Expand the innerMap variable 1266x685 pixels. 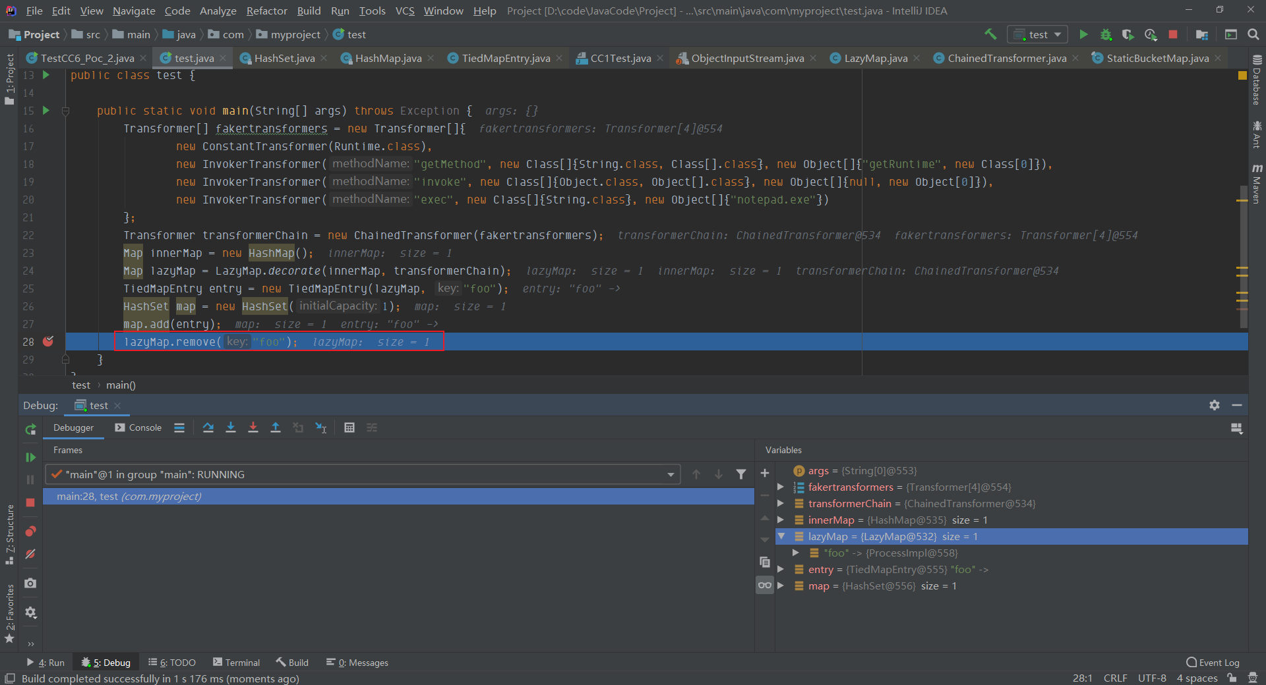point(781,520)
